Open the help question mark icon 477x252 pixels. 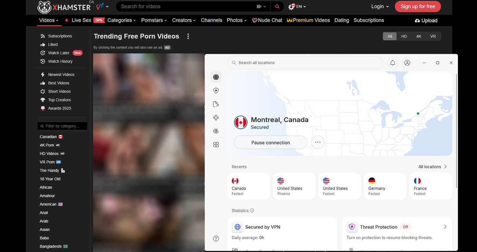[x=216, y=238]
